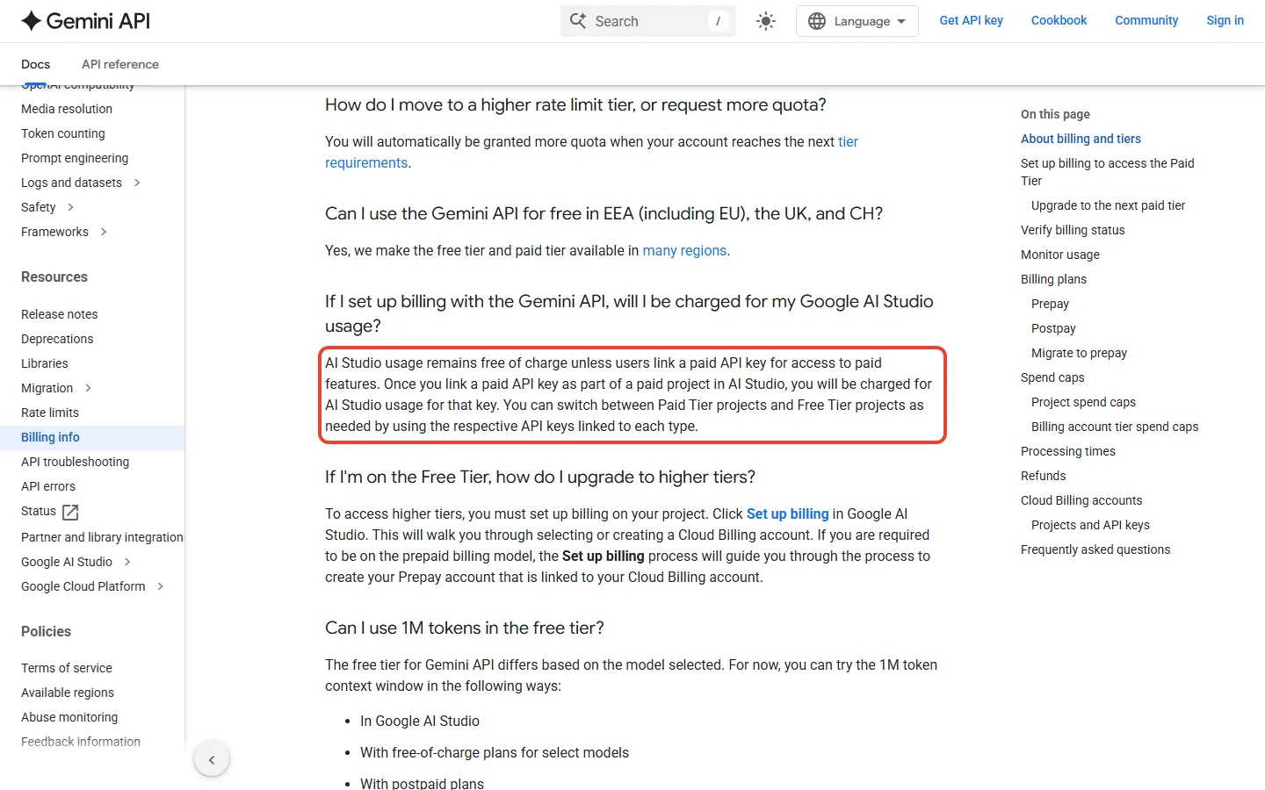
Task: Open Available regions page
Action: point(68,693)
